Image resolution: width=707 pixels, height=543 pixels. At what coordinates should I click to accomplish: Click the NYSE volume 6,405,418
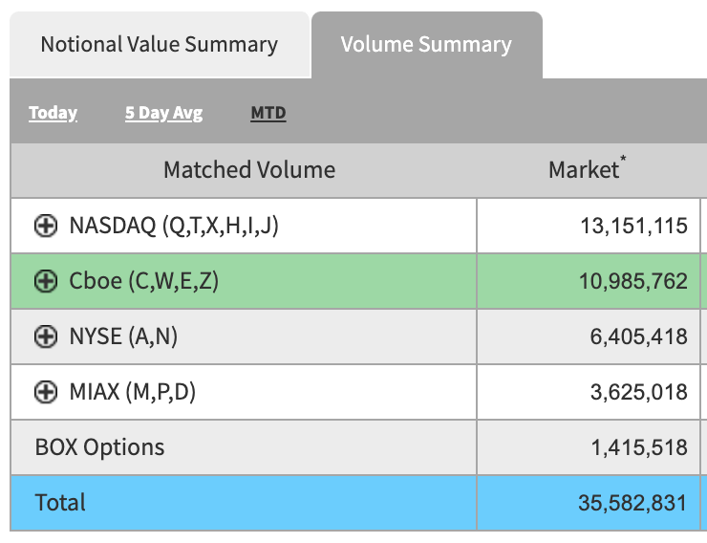(639, 337)
